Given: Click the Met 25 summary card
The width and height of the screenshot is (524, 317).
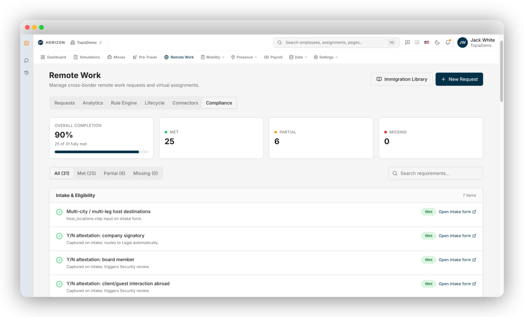Looking at the screenshot, I should coord(211,138).
